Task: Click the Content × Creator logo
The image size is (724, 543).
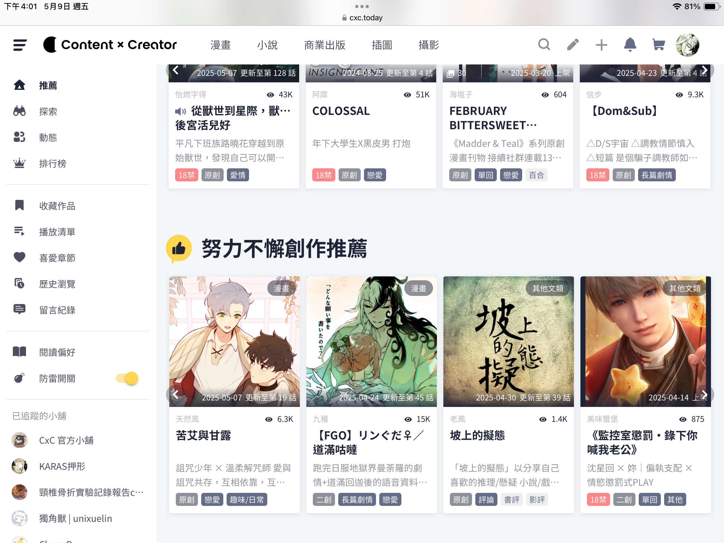Action: pos(110,45)
